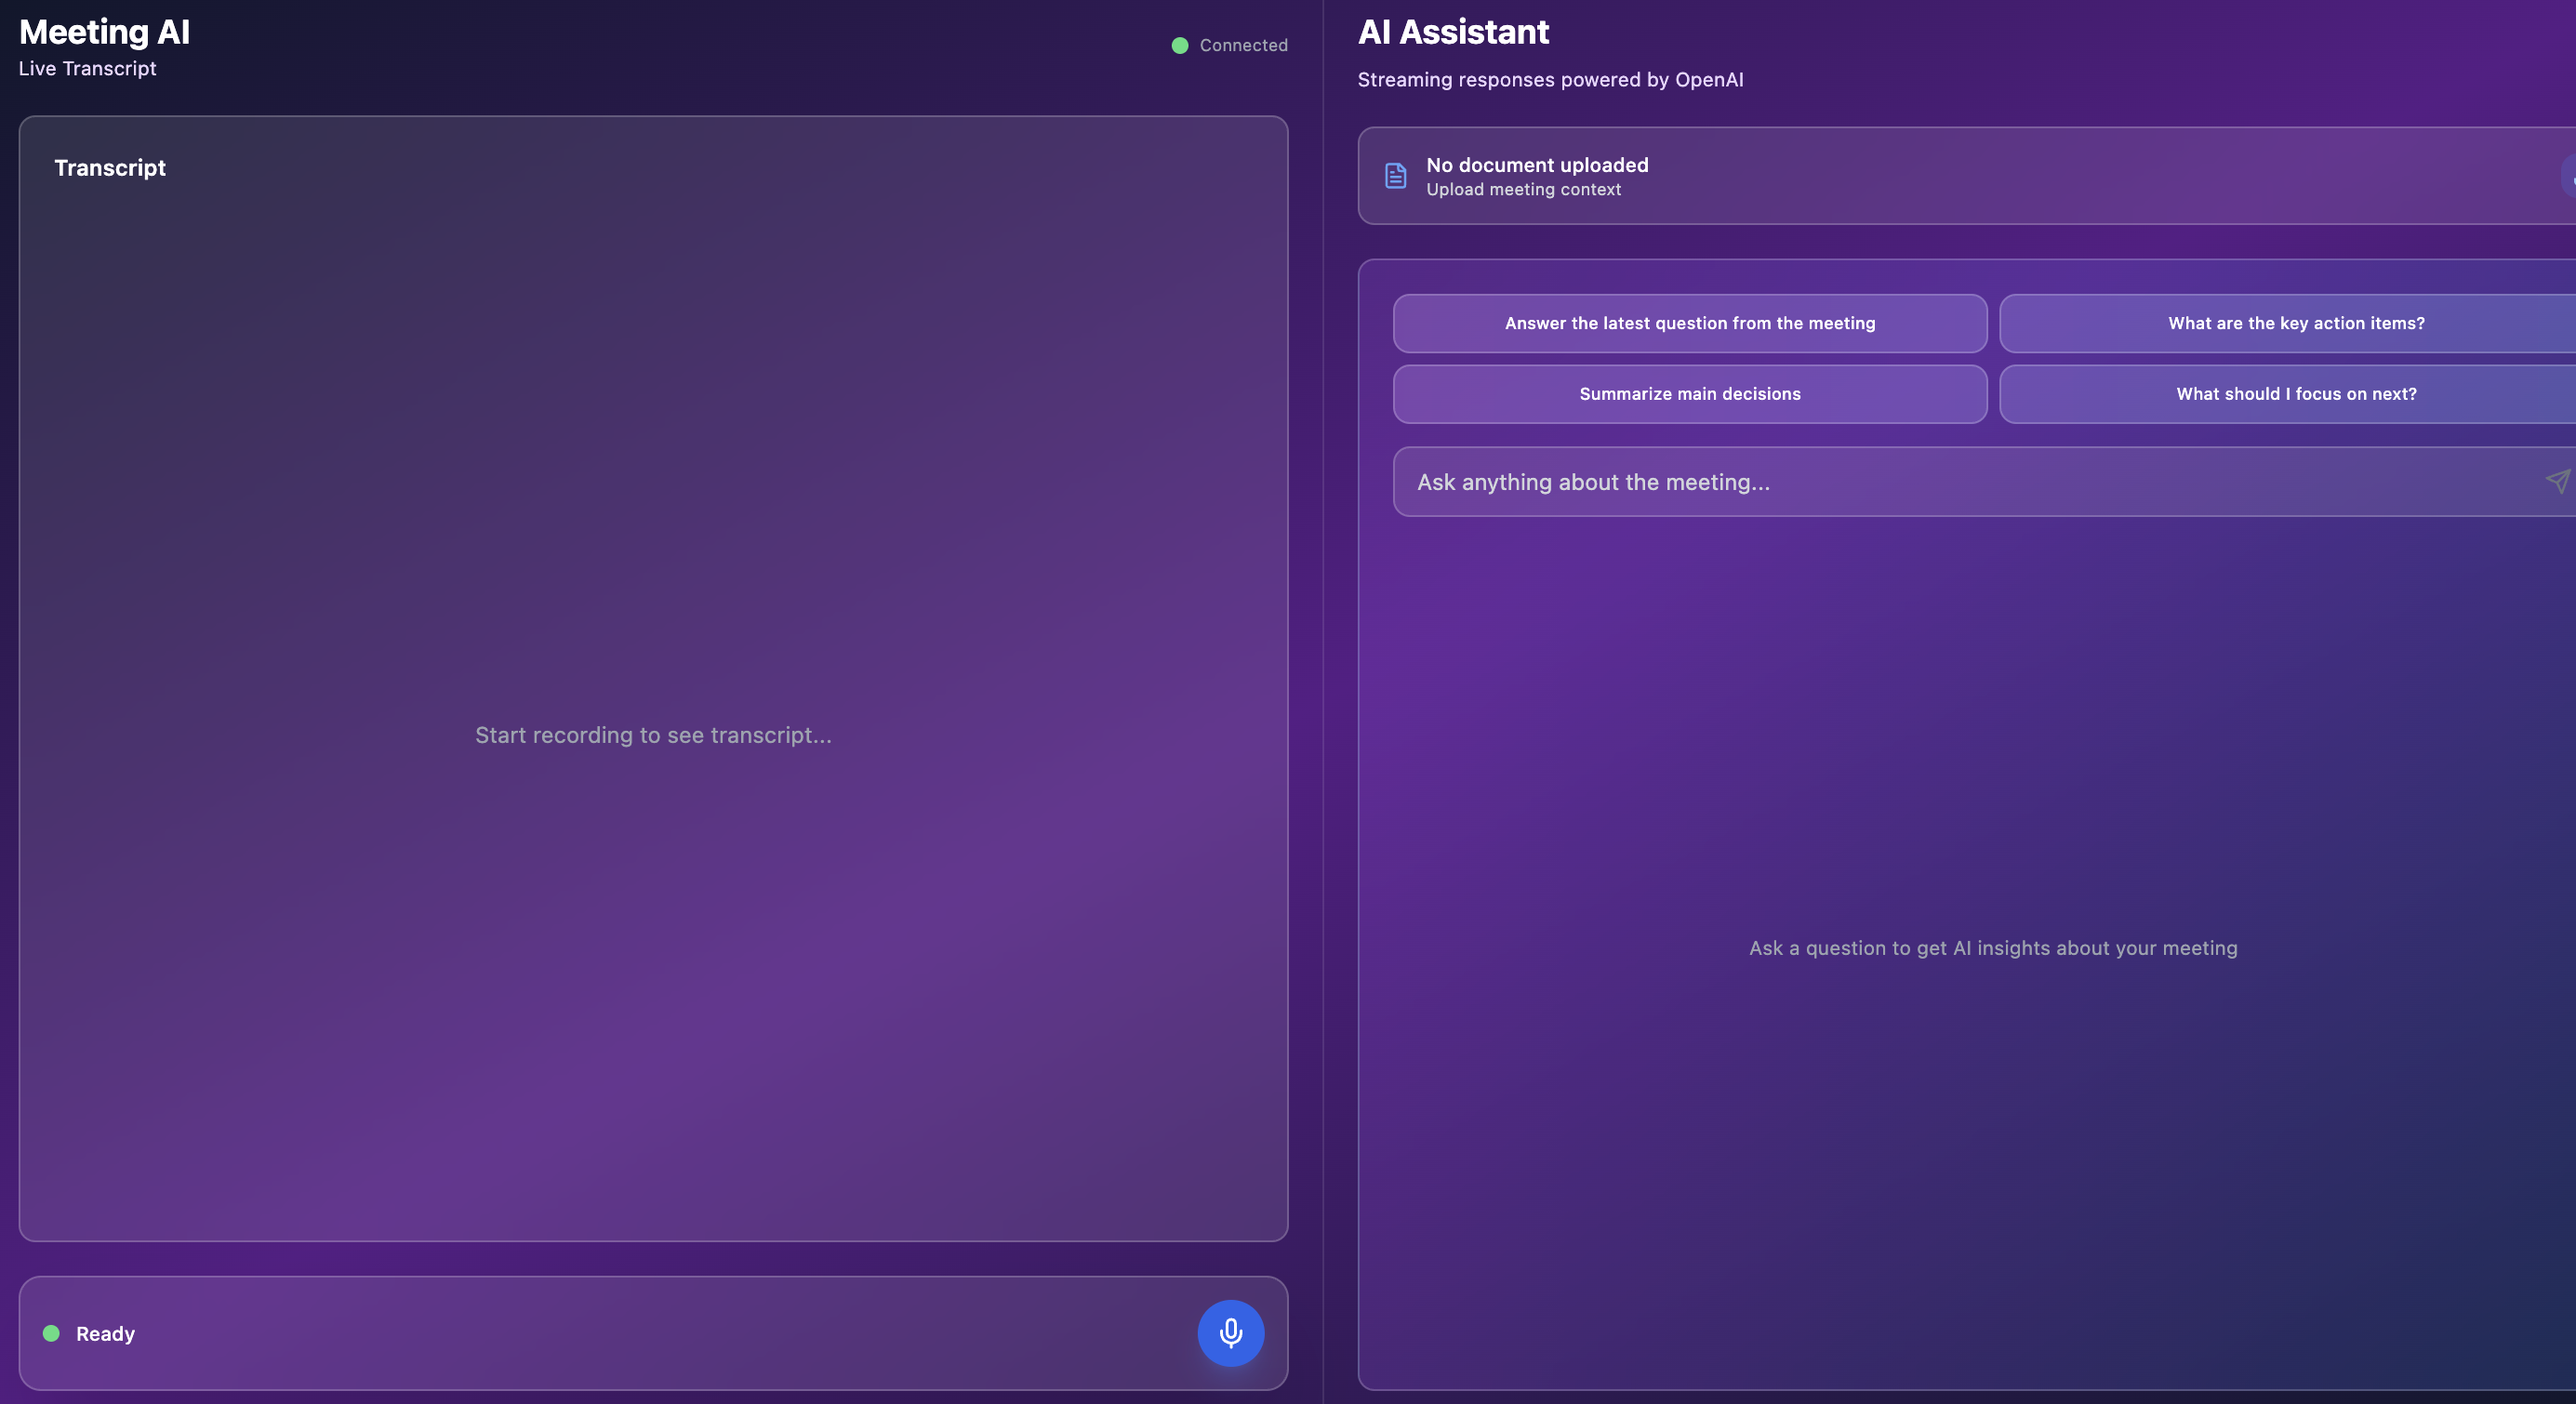
Task: Click "What are the key action items?" prompt
Action: point(2296,323)
